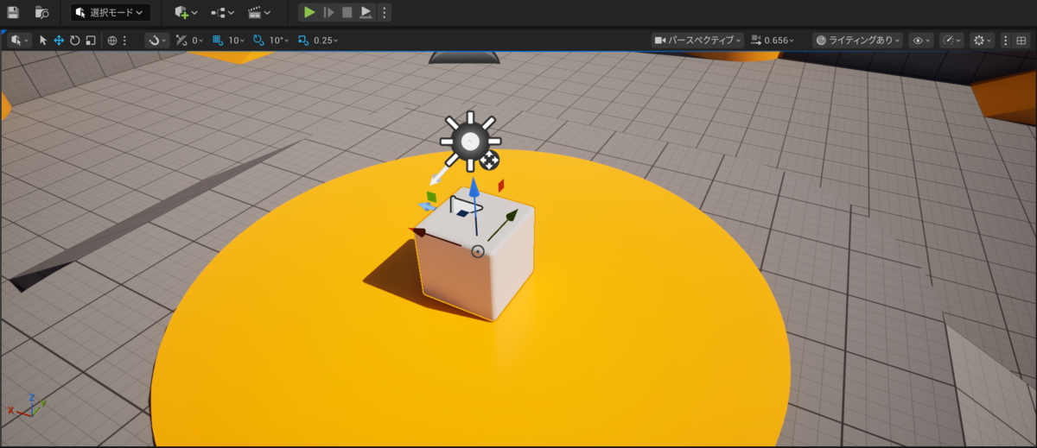
Task: Open the 選択モード mode dropdown
Action: pyautogui.click(x=111, y=12)
